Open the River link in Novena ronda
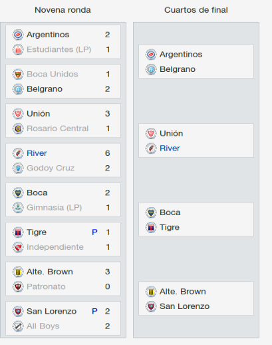 point(37,153)
